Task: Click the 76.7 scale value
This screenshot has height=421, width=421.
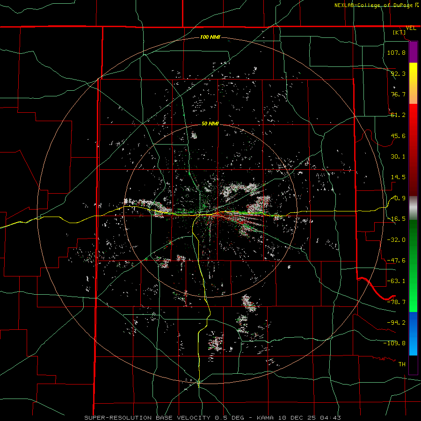Action: [x=398, y=94]
